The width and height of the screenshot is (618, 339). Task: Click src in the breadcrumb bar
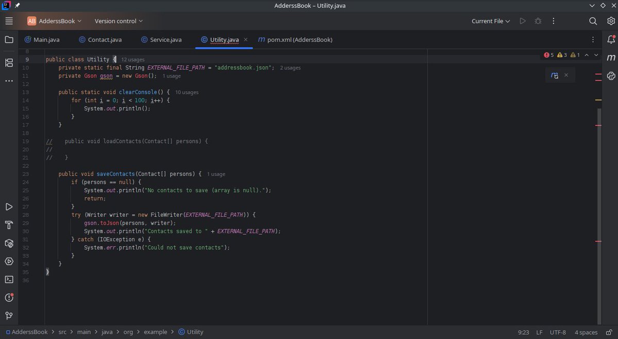pos(62,332)
